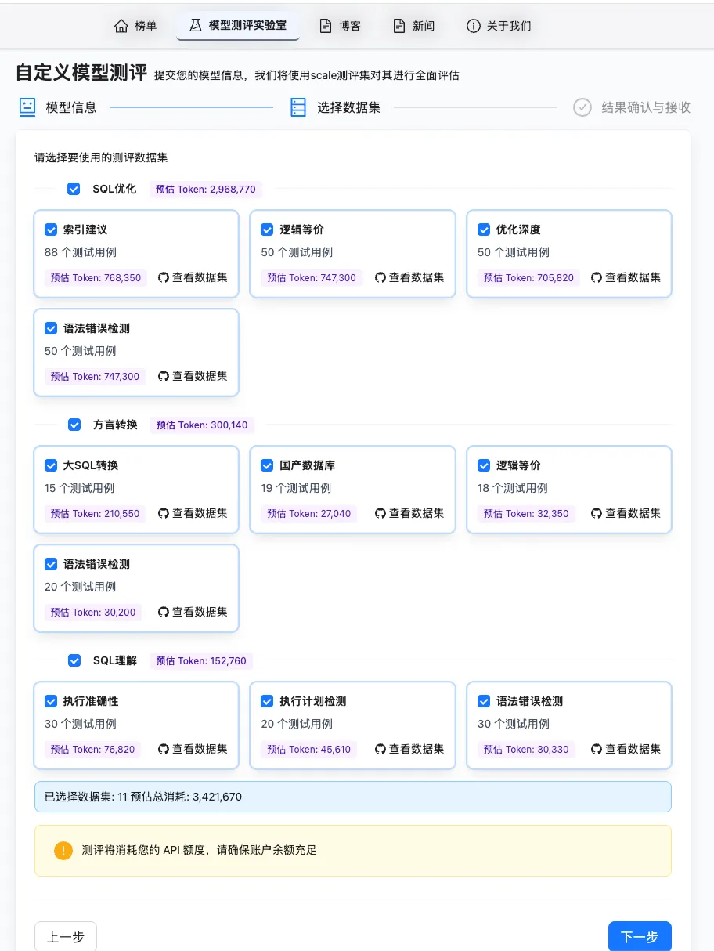Toggle the 执行准确性 dataset checkbox
This screenshot has height=951, width=714.
[51, 701]
